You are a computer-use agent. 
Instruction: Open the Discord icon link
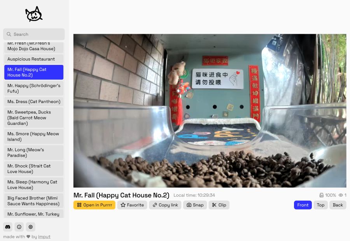point(8,227)
